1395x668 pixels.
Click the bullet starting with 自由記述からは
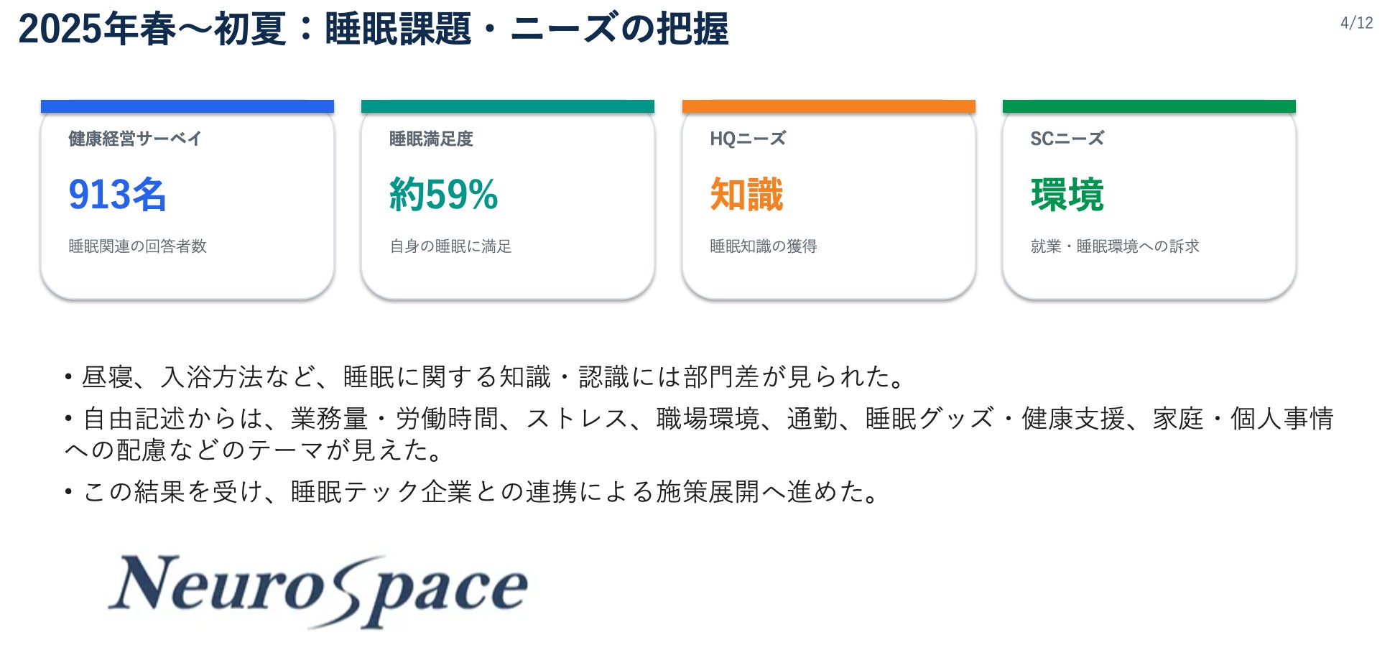tap(698, 434)
